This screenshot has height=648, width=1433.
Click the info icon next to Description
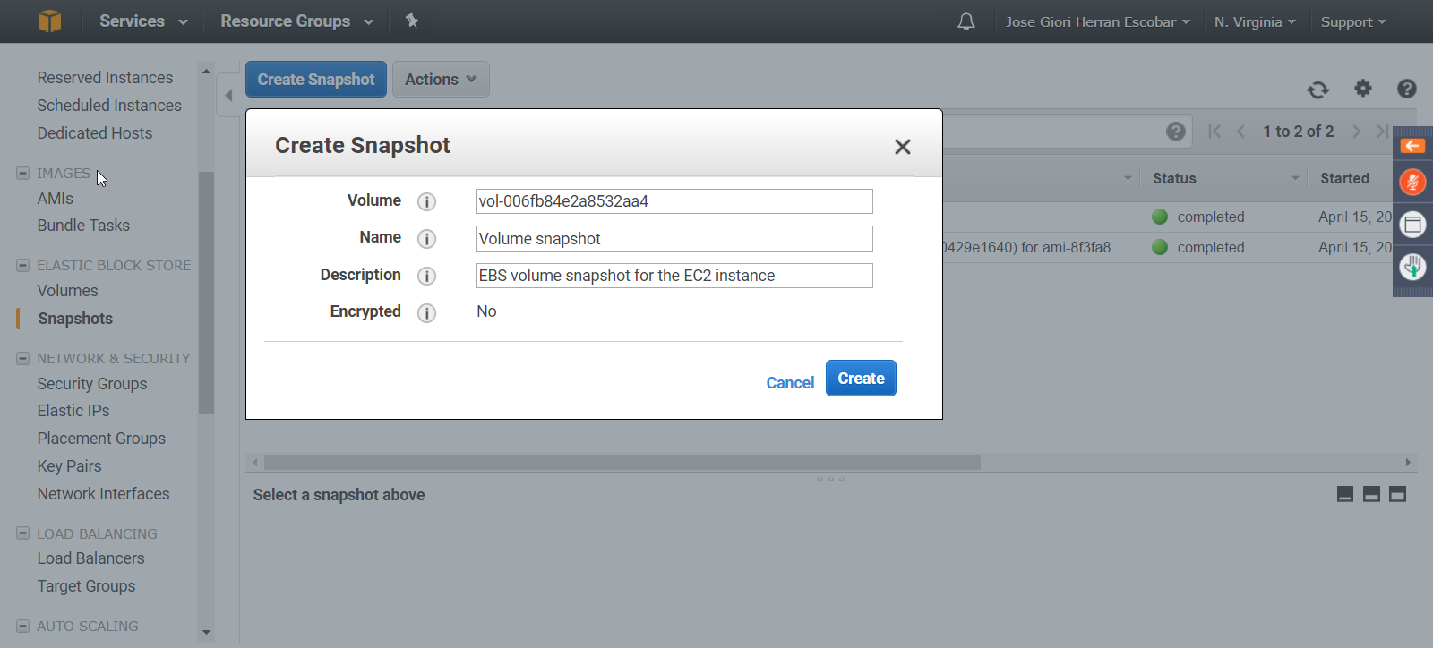click(427, 276)
